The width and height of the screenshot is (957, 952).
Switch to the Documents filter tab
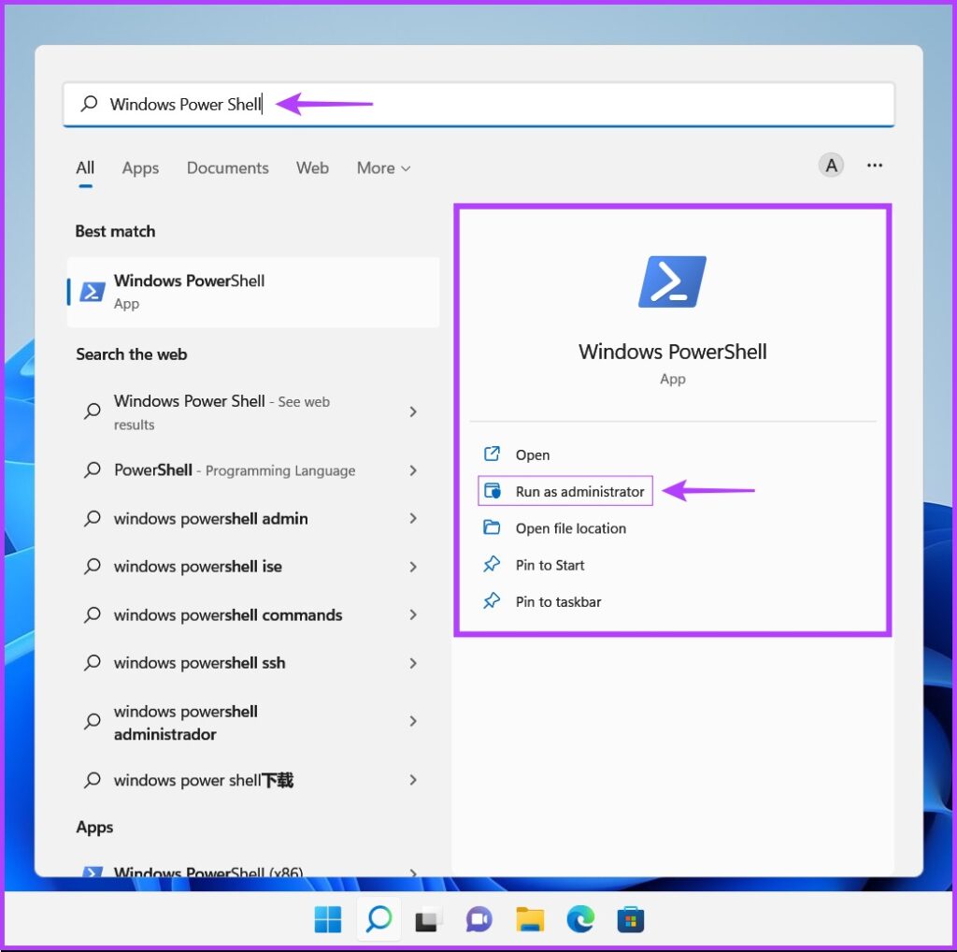click(227, 168)
